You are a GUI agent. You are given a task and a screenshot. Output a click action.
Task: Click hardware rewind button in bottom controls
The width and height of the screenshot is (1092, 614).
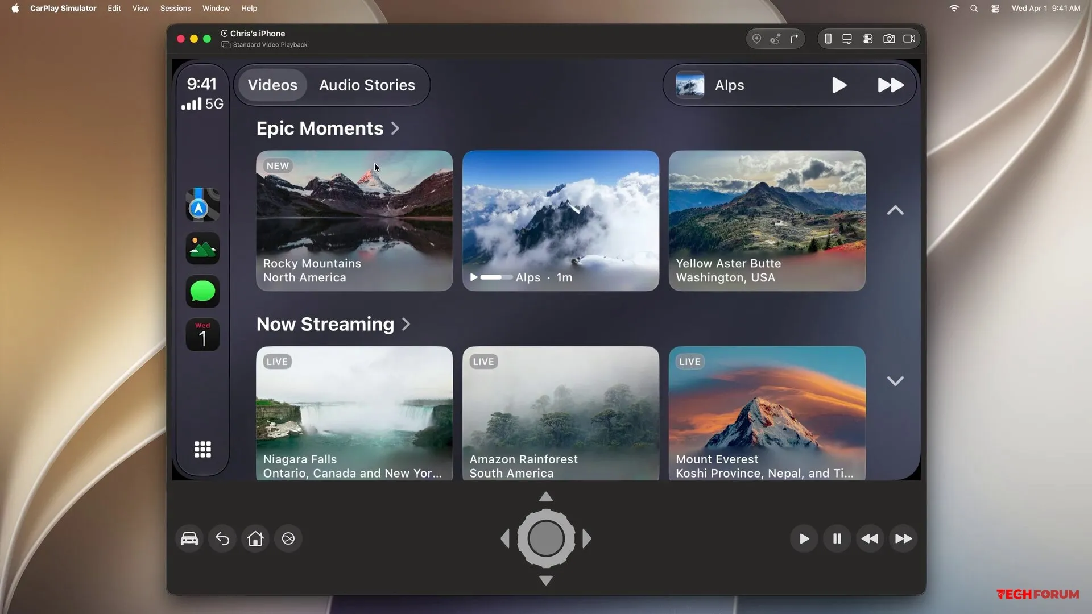tap(870, 538)
